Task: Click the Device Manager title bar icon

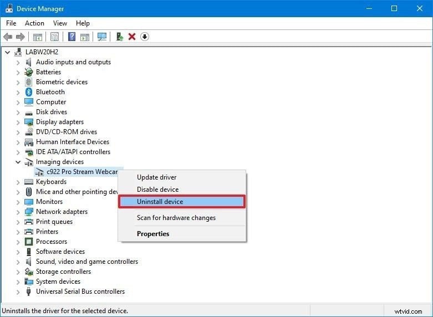Action: coord(9,8)
